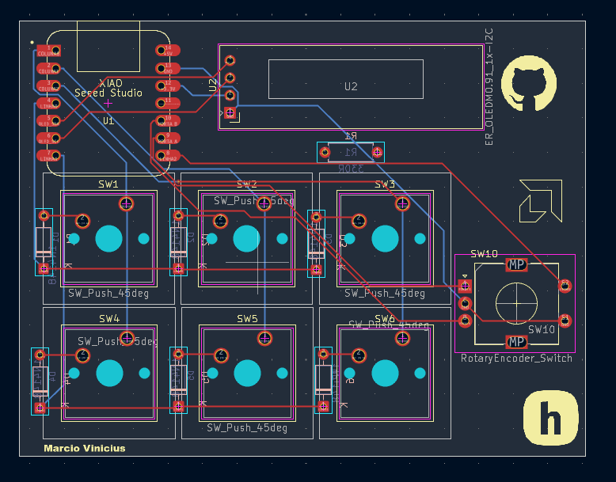616x482 pixels.
Task: Click the top MP mounting pad of the encoder
Action: [516, 265]
